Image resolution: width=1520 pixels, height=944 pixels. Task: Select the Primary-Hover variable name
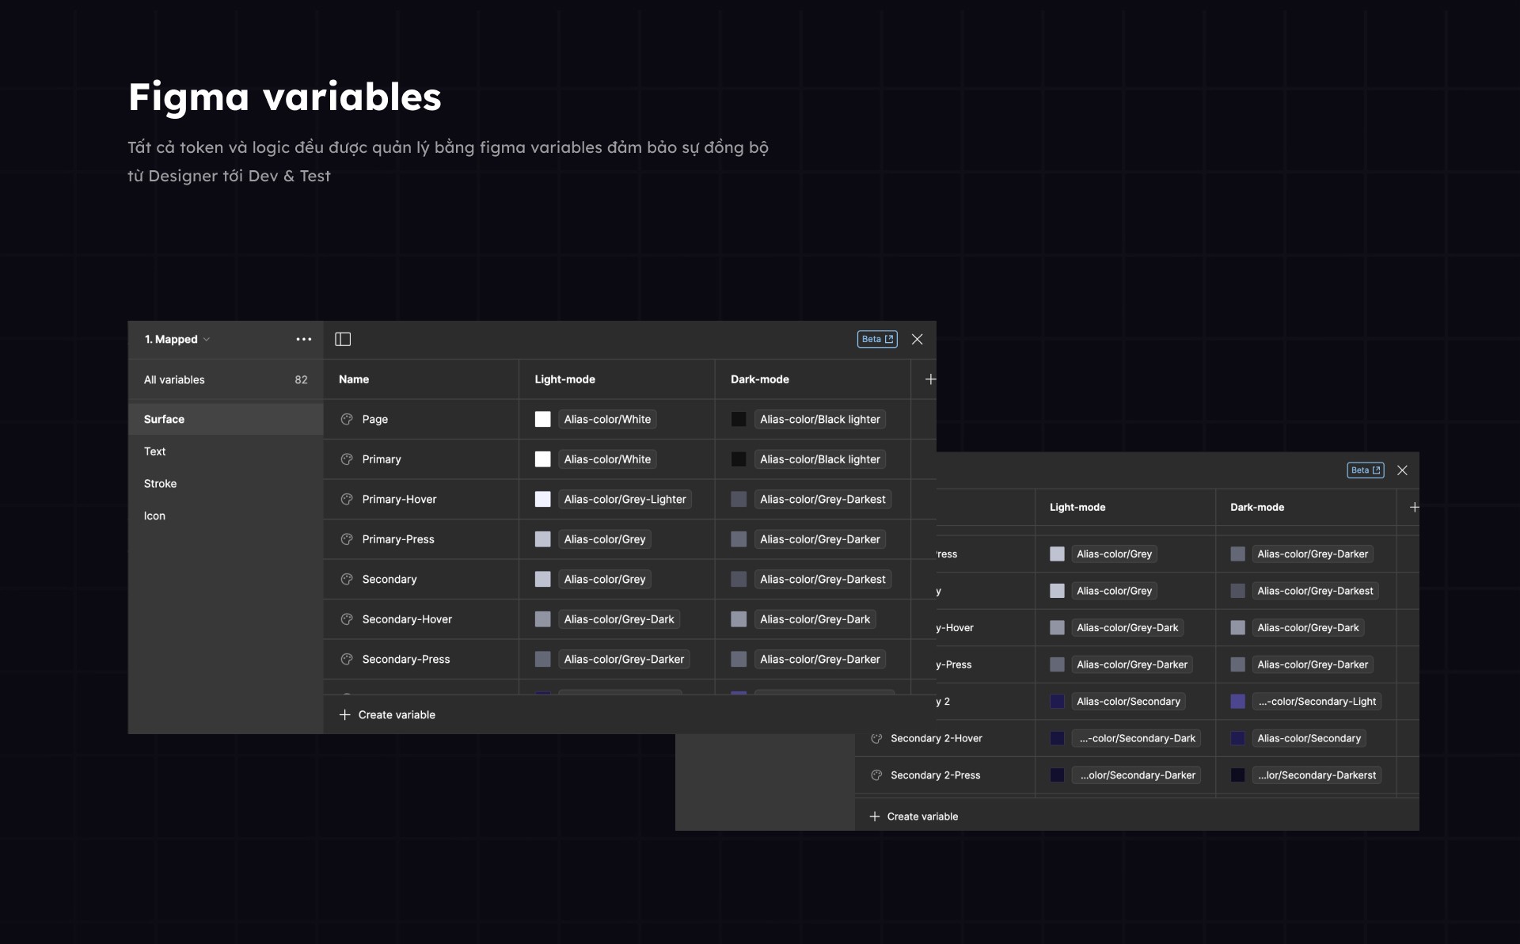pos(399,499)
